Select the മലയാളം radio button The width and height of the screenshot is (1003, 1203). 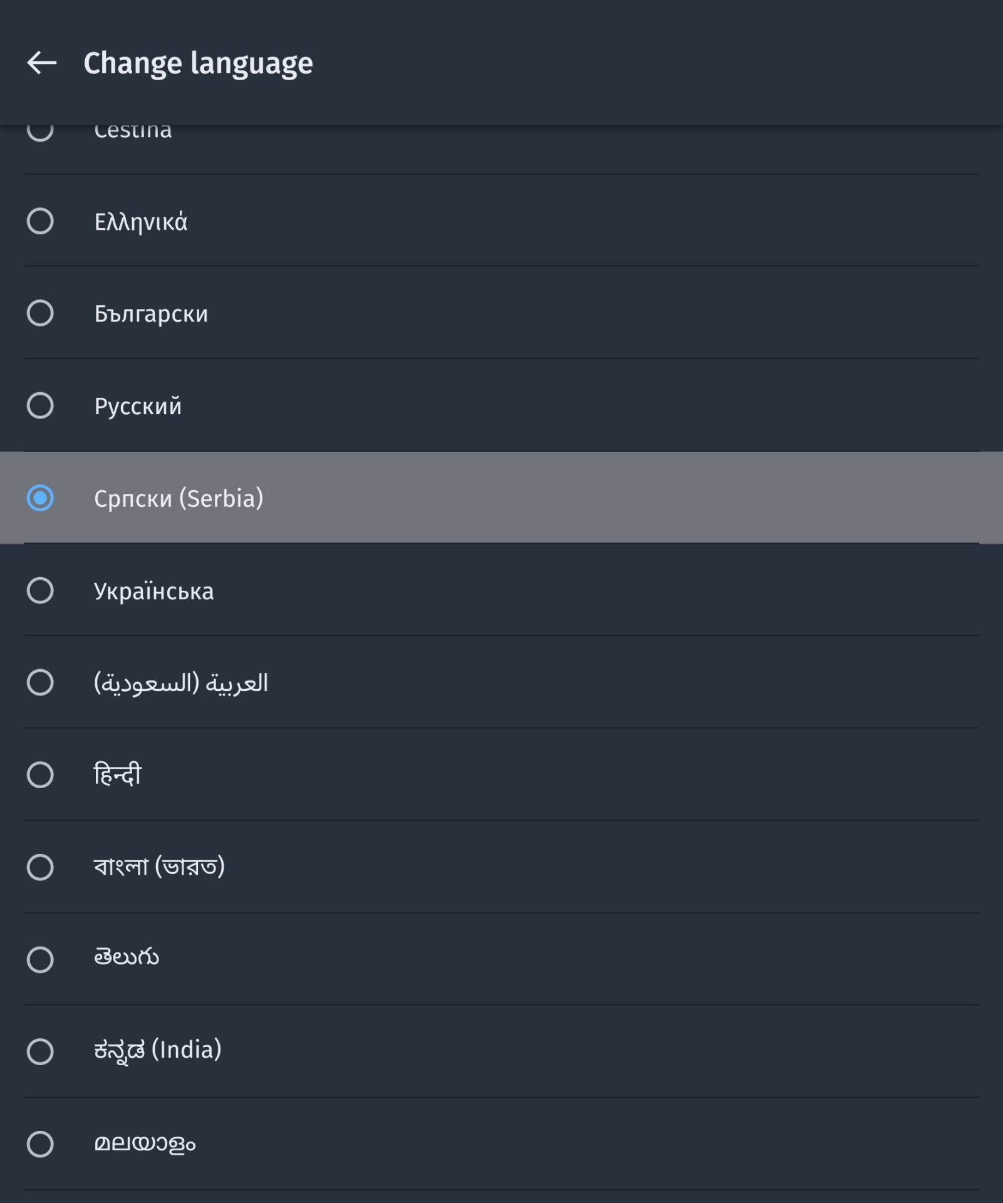(x=40, y=1144)
